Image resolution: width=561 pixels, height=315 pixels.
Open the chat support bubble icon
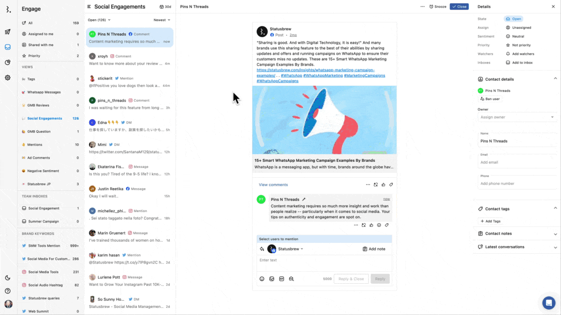click(548, 302)
